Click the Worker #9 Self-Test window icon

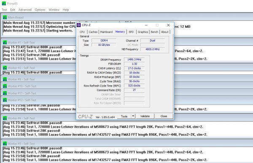click(5, 79)
